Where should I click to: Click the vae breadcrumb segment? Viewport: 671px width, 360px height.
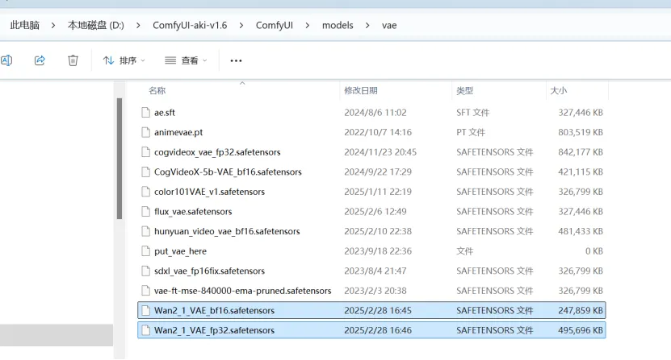click(x=389, y=25)
